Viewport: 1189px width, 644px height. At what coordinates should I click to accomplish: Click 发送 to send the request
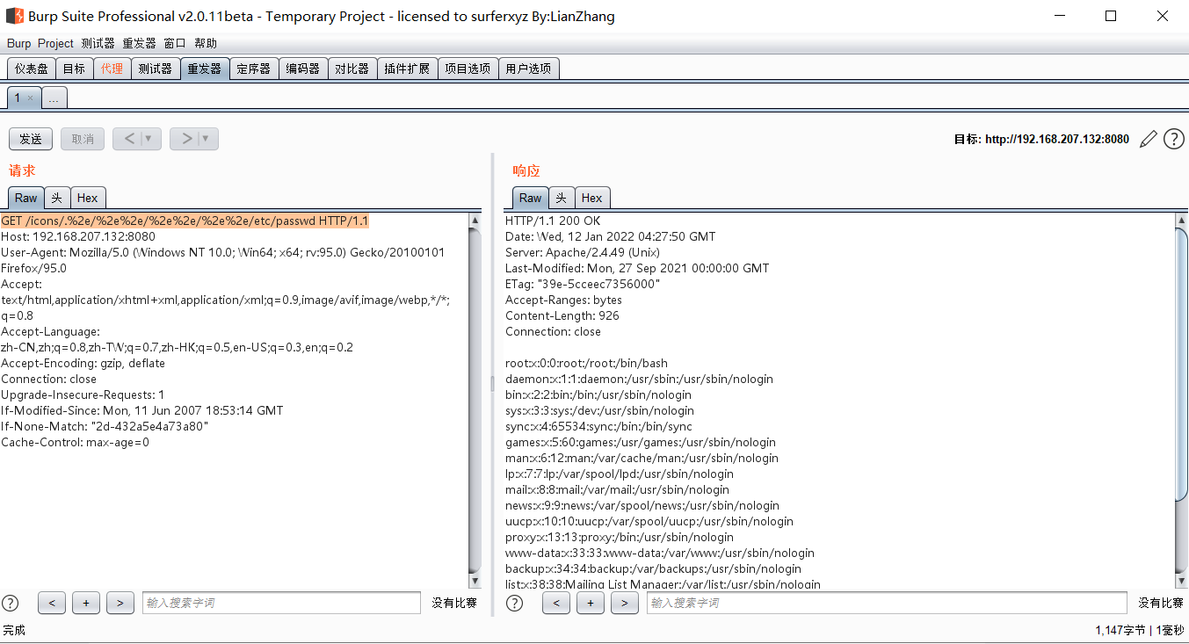[31, 139]
